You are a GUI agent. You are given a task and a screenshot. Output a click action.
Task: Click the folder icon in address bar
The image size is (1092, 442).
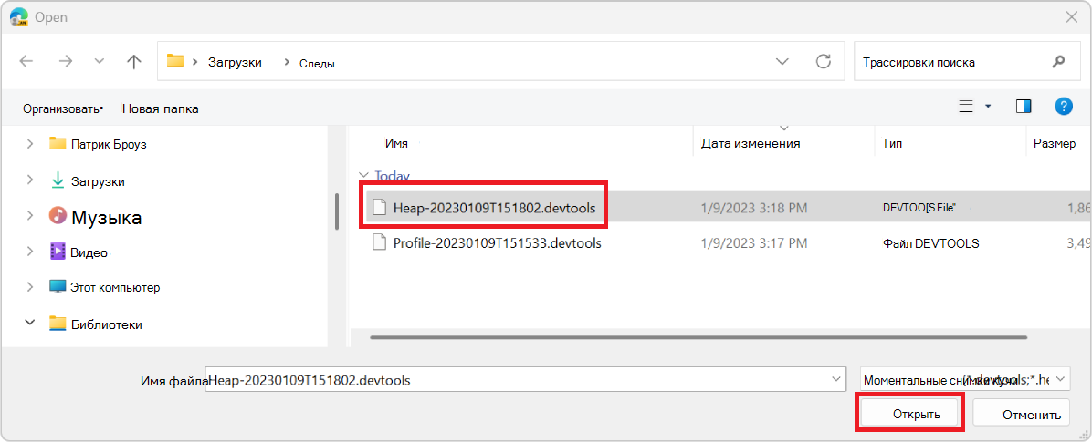point(174,61)
